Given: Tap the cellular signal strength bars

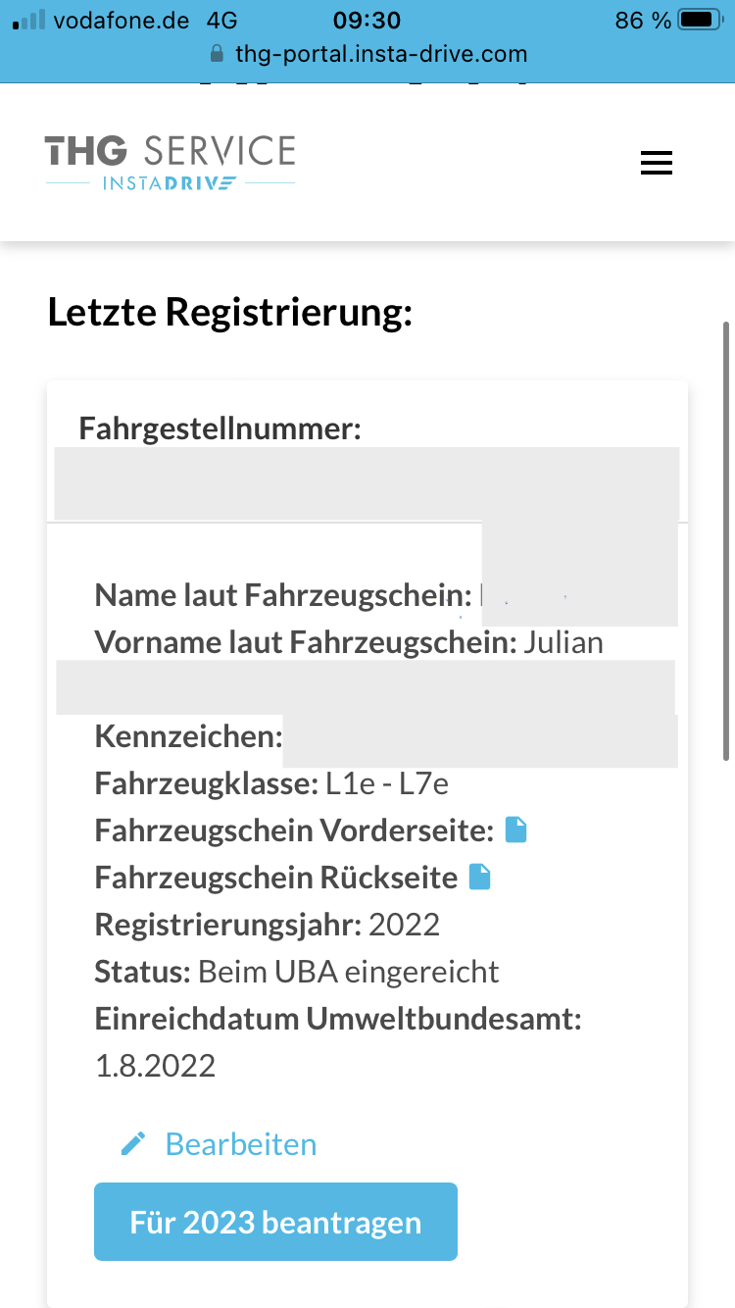Looking at the screenshot, I should (29, 20).
